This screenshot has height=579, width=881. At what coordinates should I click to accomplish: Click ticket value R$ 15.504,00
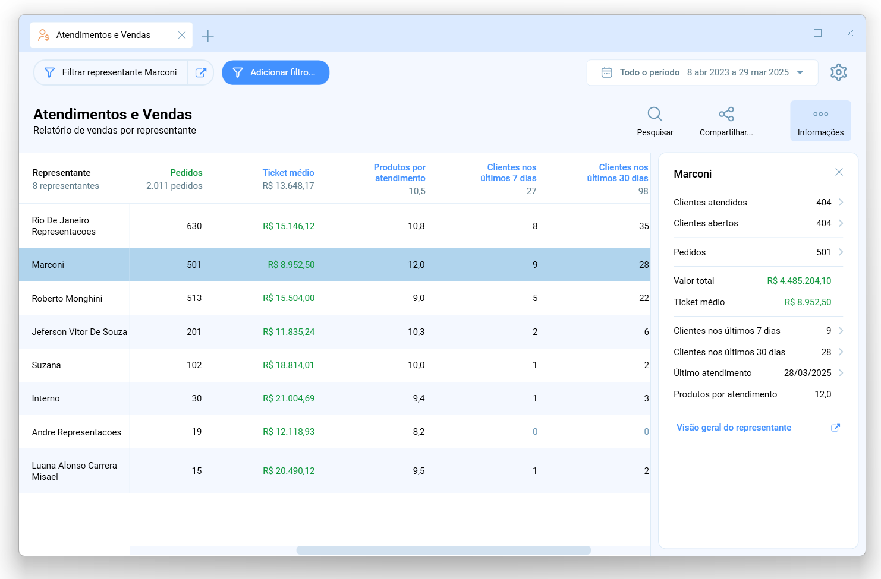pyautogui.click(x=289, y=298)
